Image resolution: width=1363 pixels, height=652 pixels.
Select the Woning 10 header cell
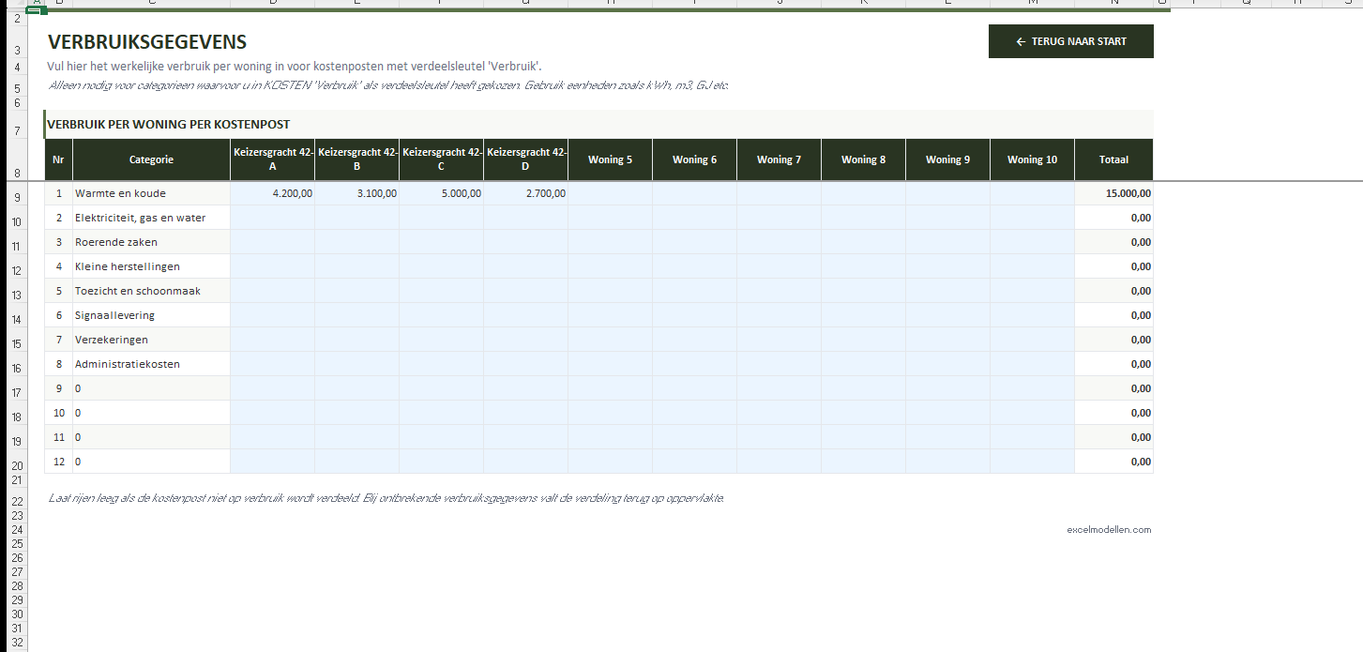(1032, 159)
